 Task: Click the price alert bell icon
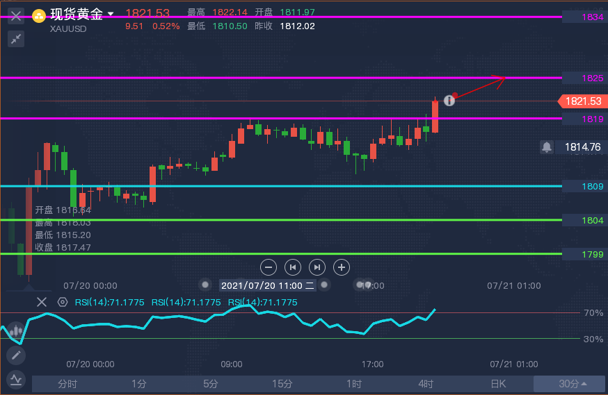pos(547,147)
